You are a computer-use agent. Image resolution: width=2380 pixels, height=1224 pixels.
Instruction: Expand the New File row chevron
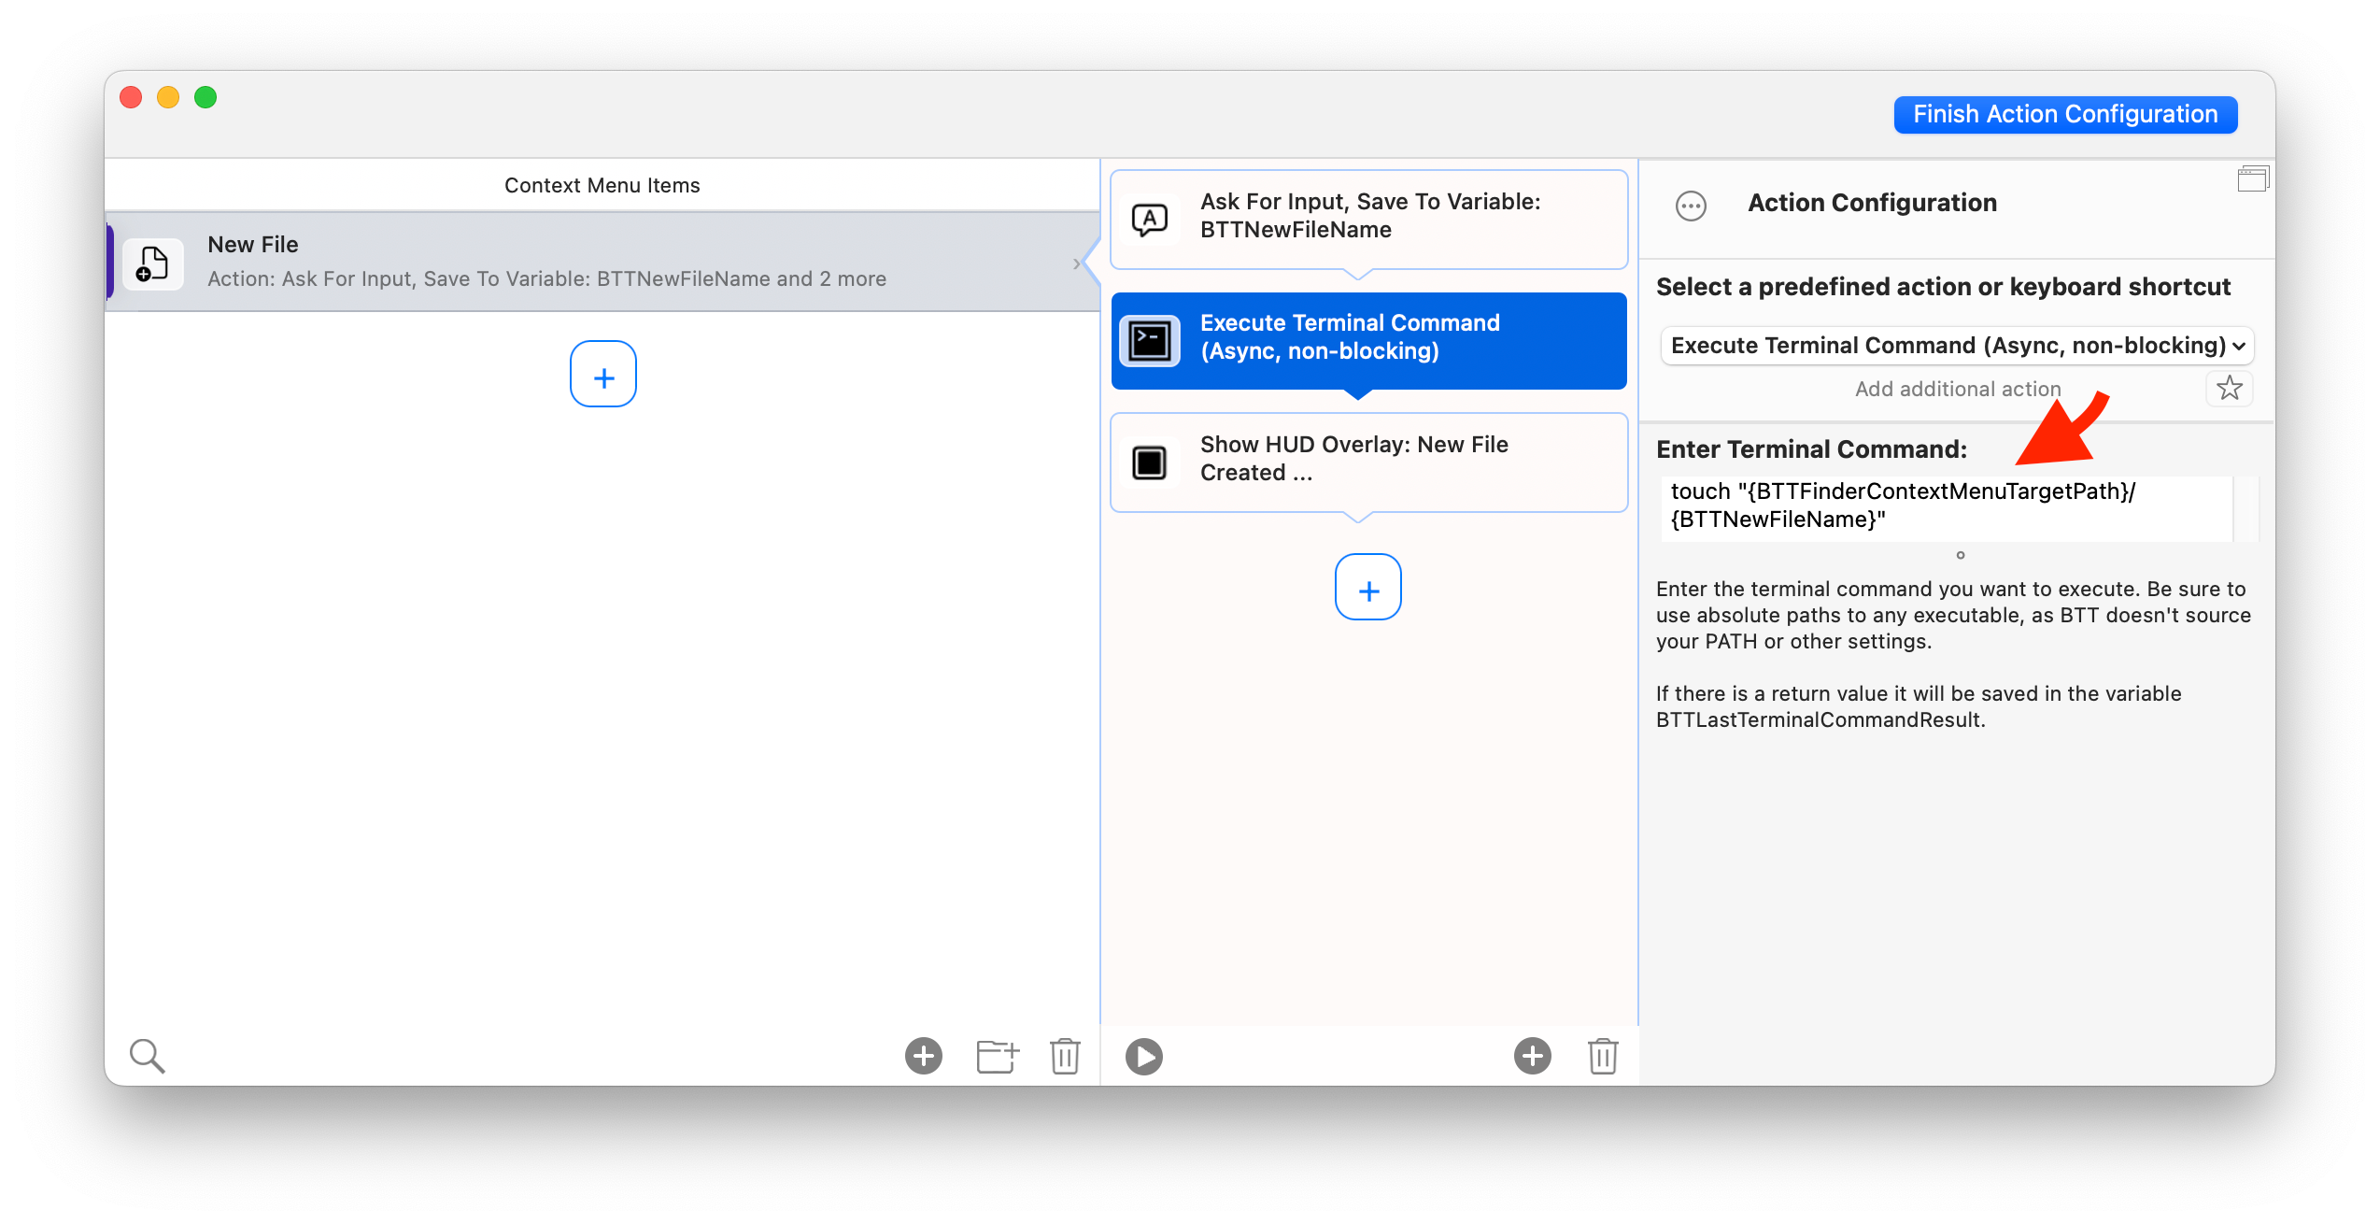(1076, 263)
